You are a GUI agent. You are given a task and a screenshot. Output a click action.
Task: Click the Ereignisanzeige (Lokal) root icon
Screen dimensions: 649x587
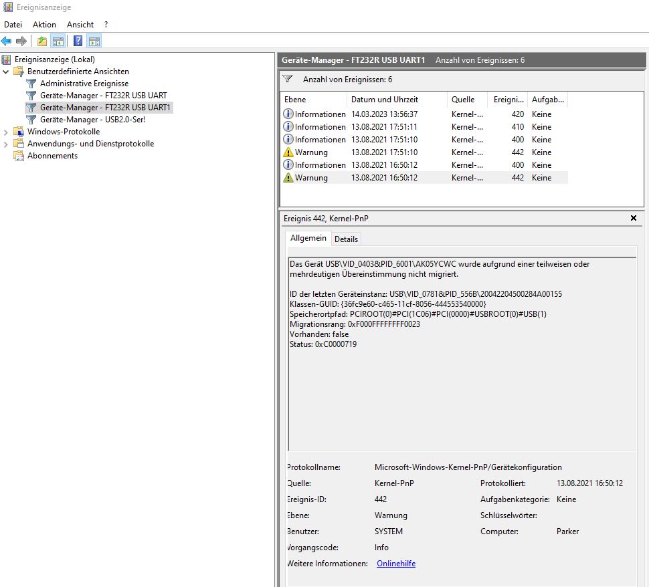click(x=6, y=60)
